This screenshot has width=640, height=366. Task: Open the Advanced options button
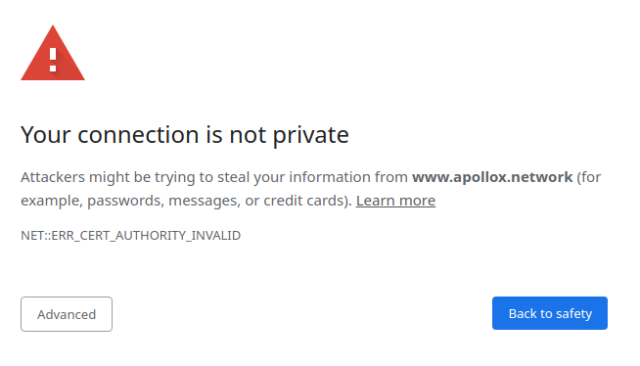pos(67,314)
